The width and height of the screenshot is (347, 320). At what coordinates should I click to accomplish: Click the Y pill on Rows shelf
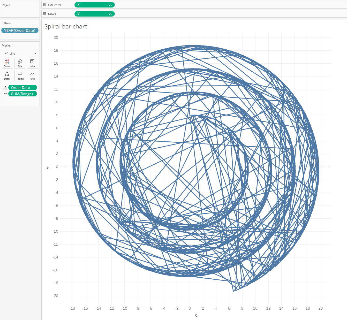pos(90,14)
